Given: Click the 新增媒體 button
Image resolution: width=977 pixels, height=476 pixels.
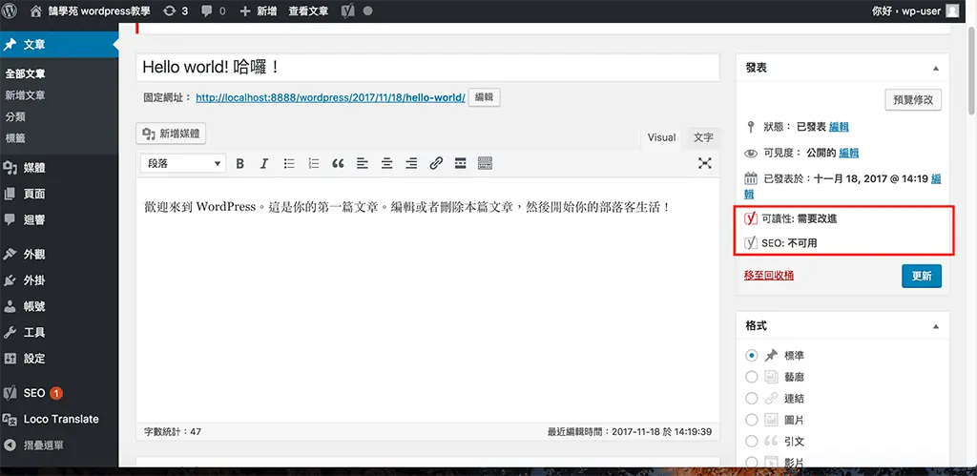Looking at the screenshot, I should (172, 134).
